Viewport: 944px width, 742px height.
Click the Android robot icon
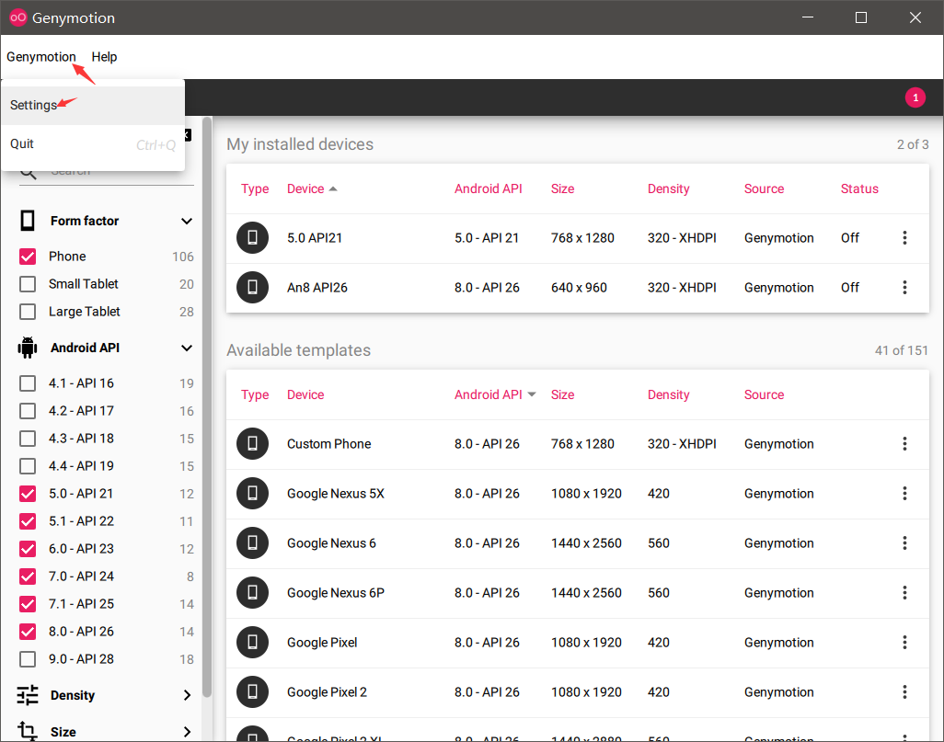[x=28, y=348]
